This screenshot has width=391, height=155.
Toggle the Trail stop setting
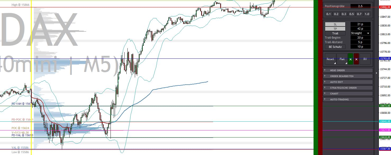point(335,33)
